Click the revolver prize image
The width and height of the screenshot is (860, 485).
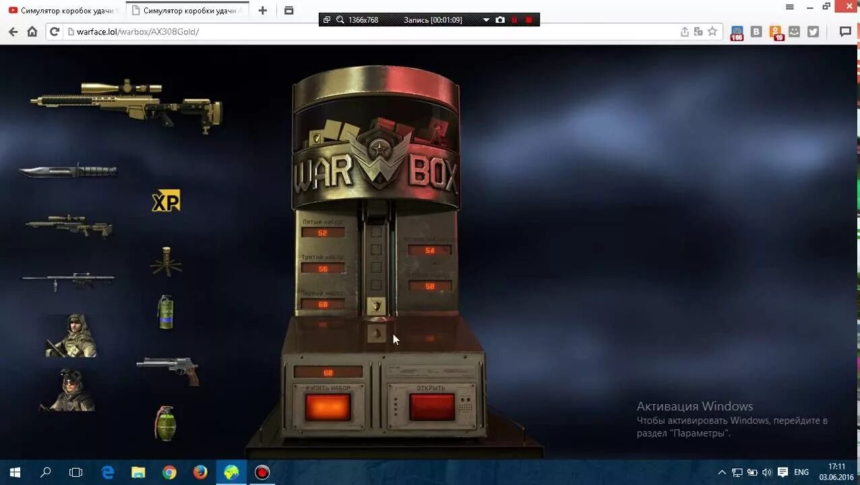168,370
